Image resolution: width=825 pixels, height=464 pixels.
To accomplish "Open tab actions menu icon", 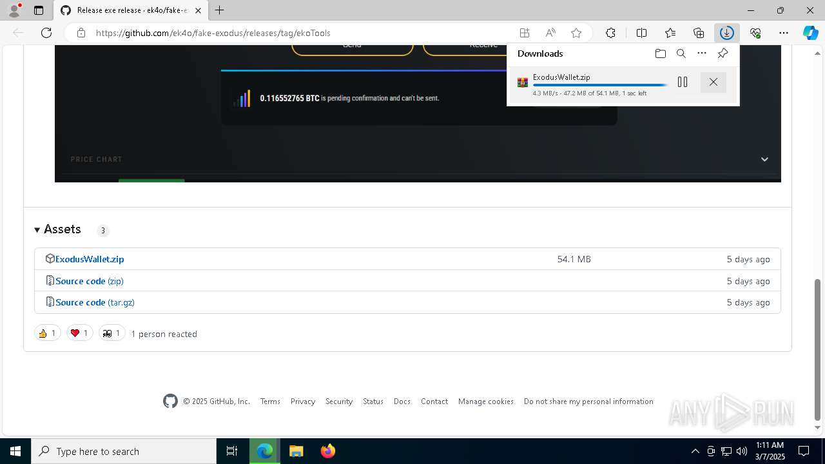I will [39, 10].
